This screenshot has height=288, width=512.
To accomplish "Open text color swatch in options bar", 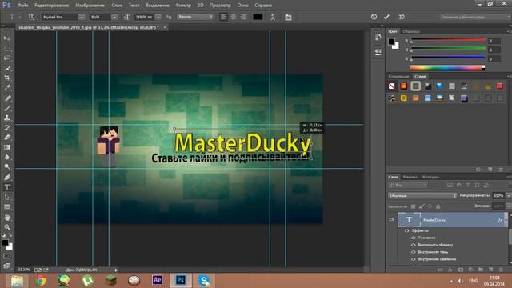I will pos(258,17).
